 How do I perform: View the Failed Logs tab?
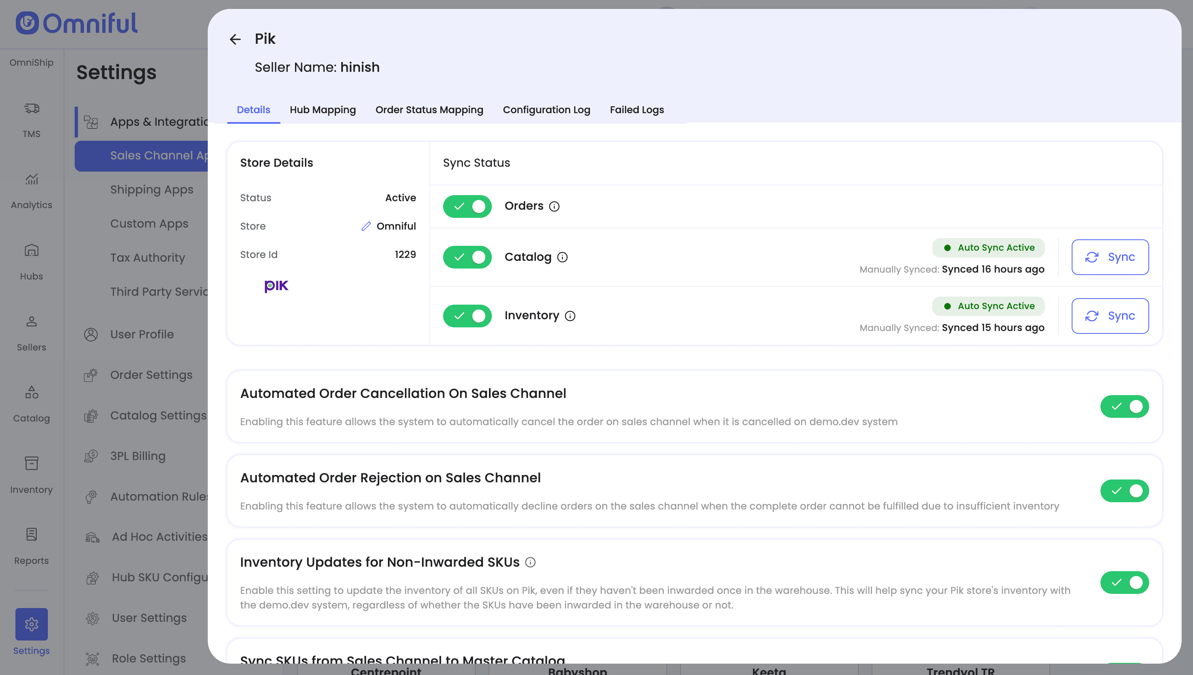(x=637, y=110)
